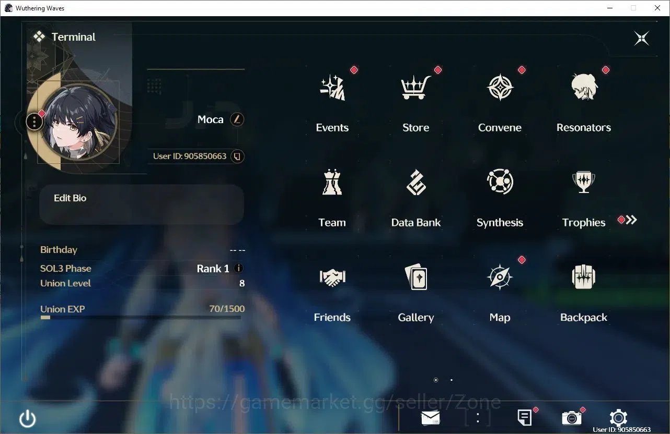Image resolution: width=670 pixels, height=434 pixels.
Task: Click the Convene label
Action: 500,127
